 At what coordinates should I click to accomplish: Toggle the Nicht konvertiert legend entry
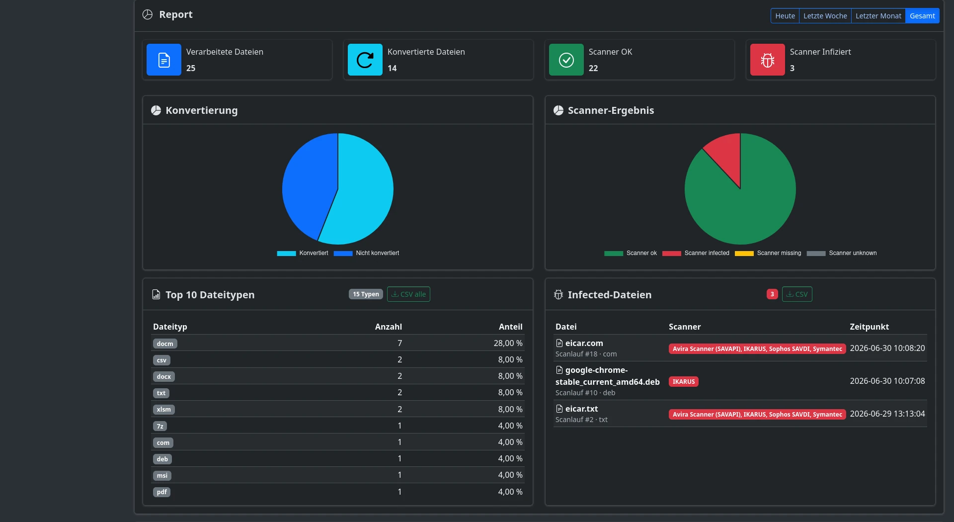(x=366, y=253)
